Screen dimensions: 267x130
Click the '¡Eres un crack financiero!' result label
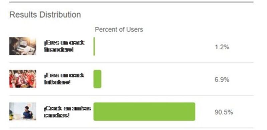click(x=64, y=46)
